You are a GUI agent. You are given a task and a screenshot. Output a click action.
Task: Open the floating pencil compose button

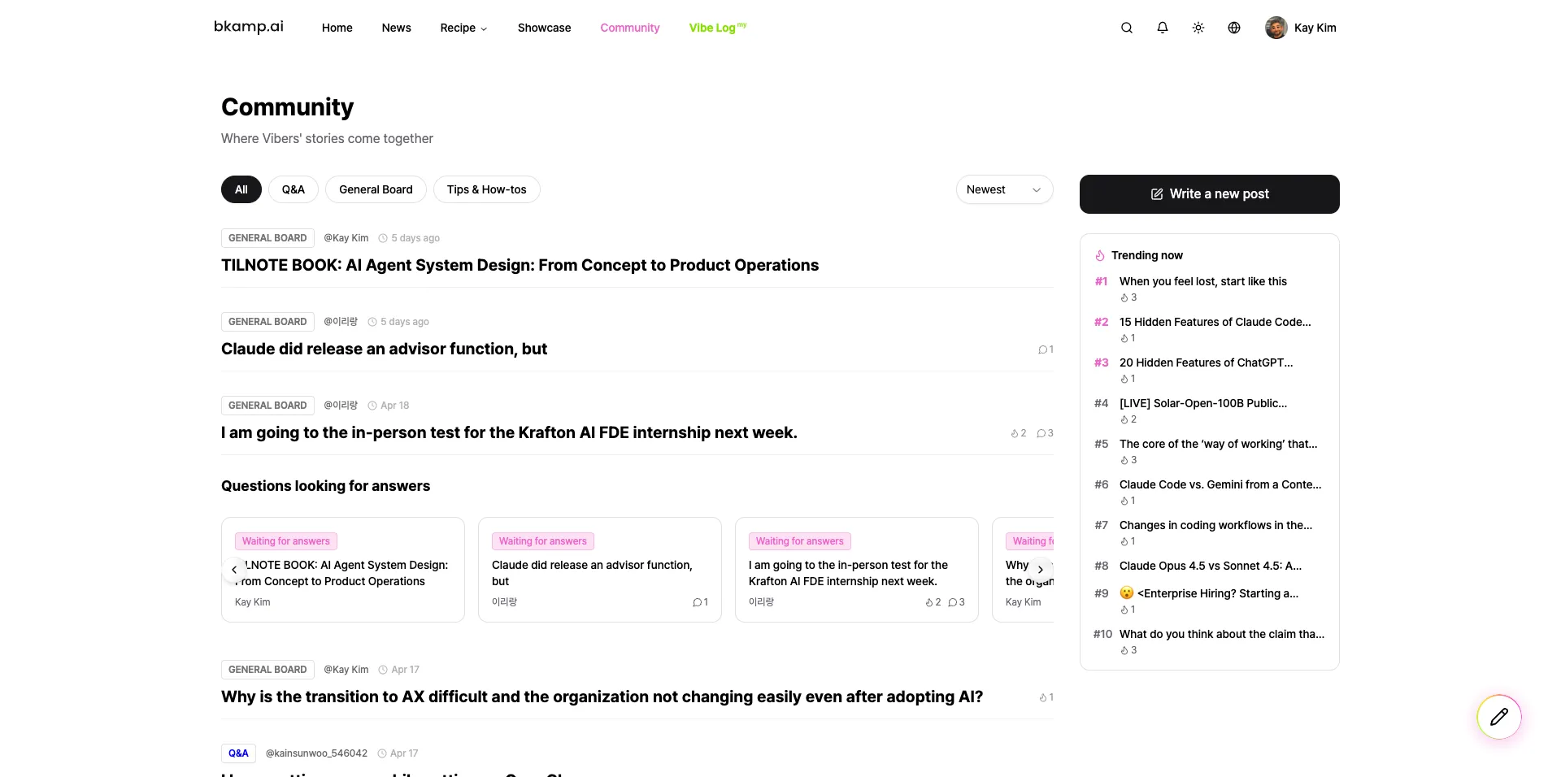click(1499, 716)
